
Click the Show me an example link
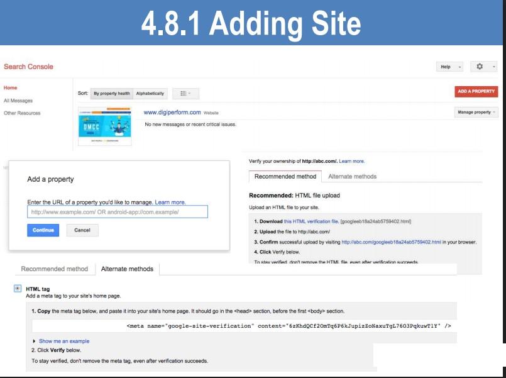click(64, 341)
